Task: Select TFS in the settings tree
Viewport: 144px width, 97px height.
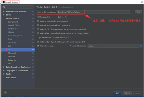Action: click(9, 64)
